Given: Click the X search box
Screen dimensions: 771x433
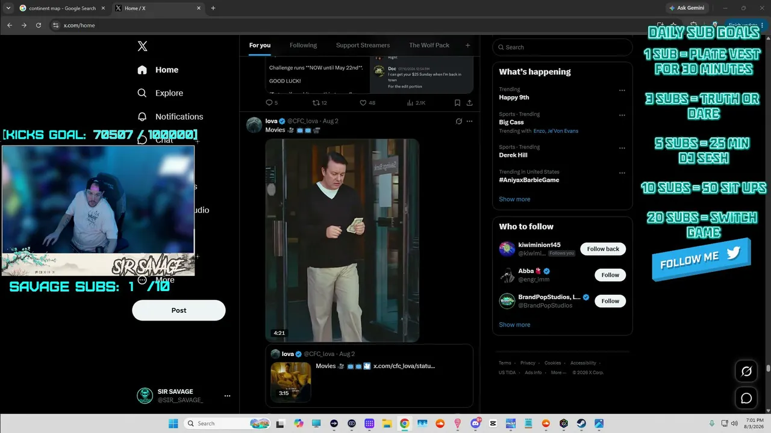Looking at the screenshot, I should (x=563, y=47).
